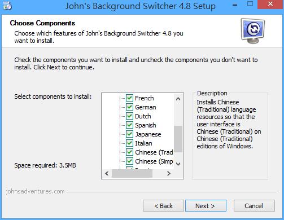The height and width of the screenshot is (220, 284).
Task: Click the Select components to install label
Action: [53, 96]
